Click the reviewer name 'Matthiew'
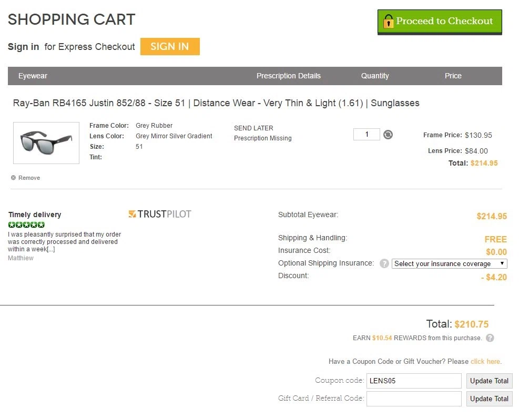The width and height of the screenshot is (519, 418). point(21,258)
